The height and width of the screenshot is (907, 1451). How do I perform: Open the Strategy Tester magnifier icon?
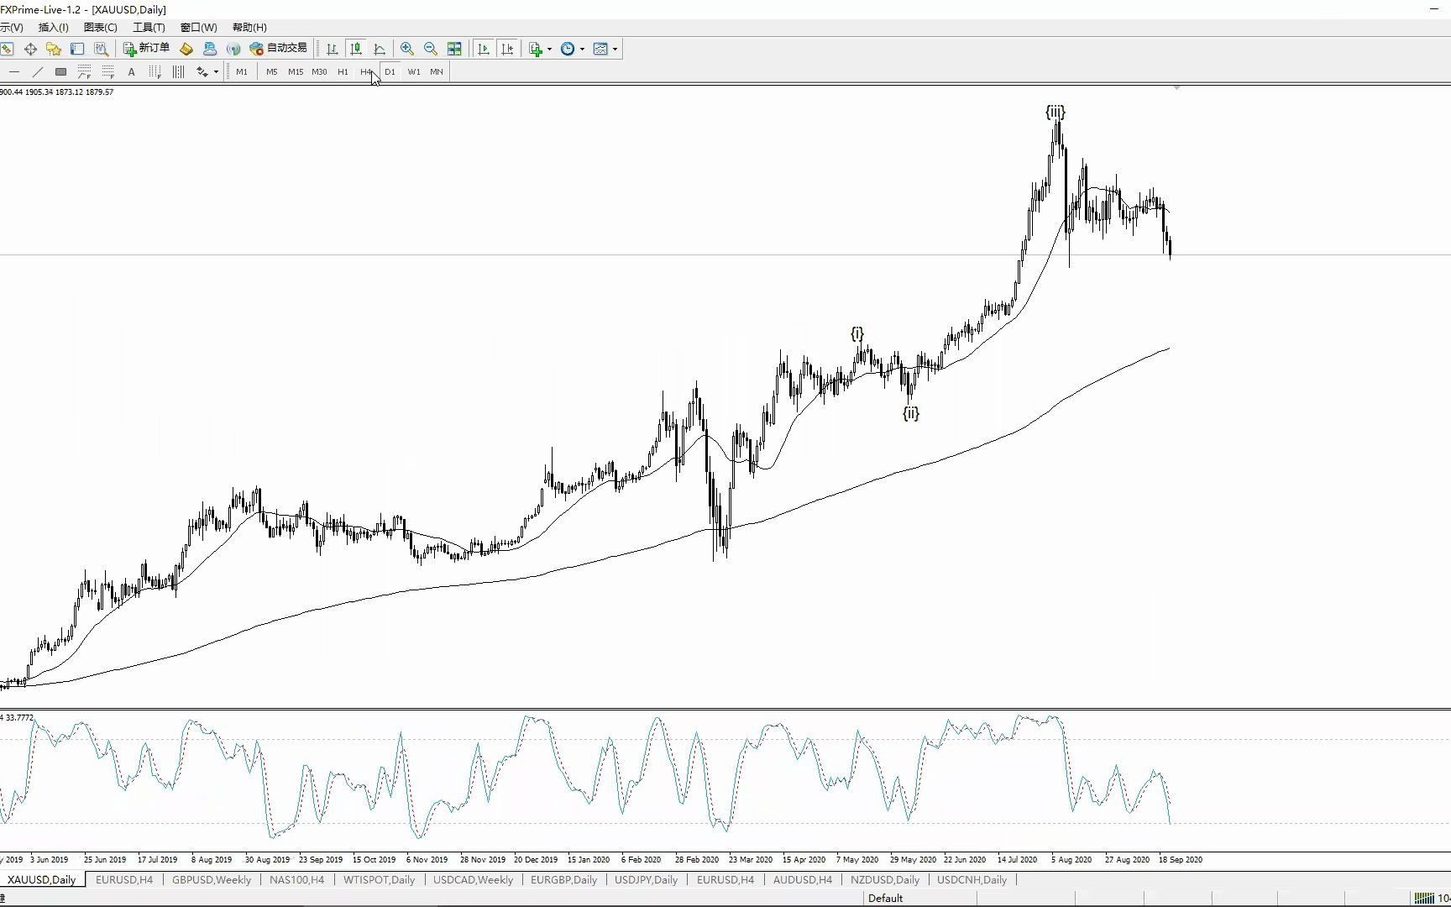coord(101,49)
